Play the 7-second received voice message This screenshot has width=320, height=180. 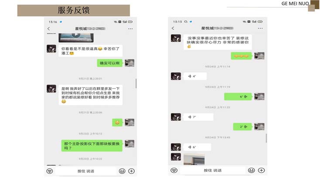pos(198,117)
